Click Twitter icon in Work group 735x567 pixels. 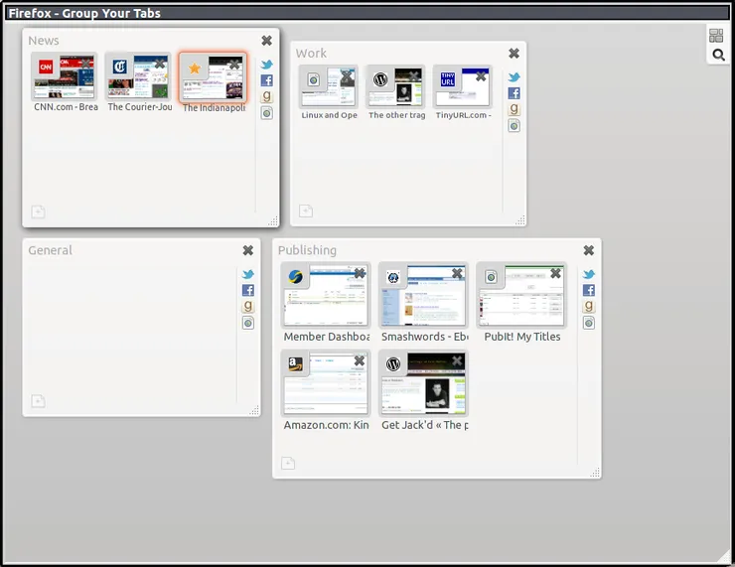point(514,77)
